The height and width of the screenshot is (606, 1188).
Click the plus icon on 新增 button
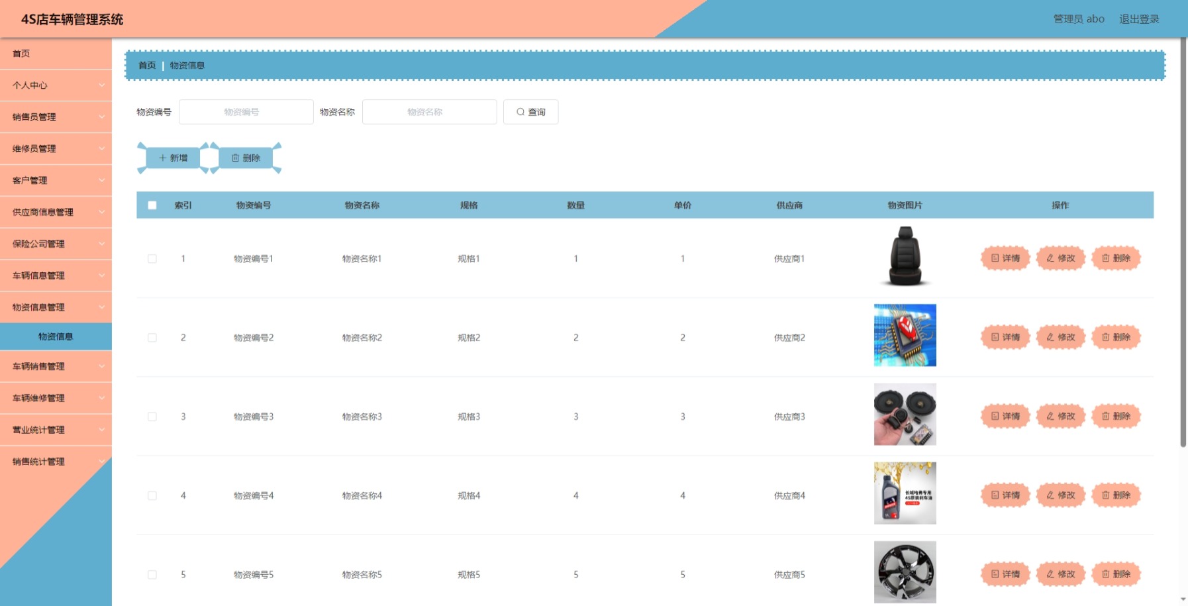tap(162, 158)
